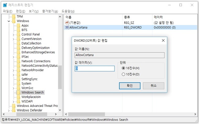Click the 값 데이터 input field

coord(95,69)
